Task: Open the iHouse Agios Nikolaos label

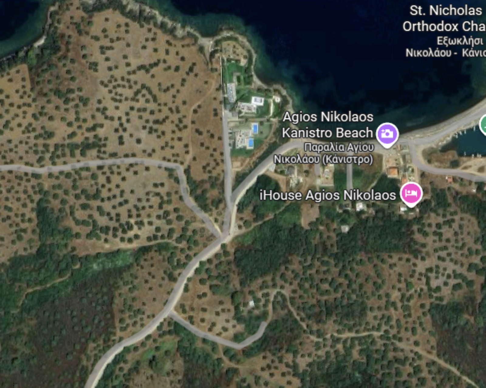Action: pos(328,195)
